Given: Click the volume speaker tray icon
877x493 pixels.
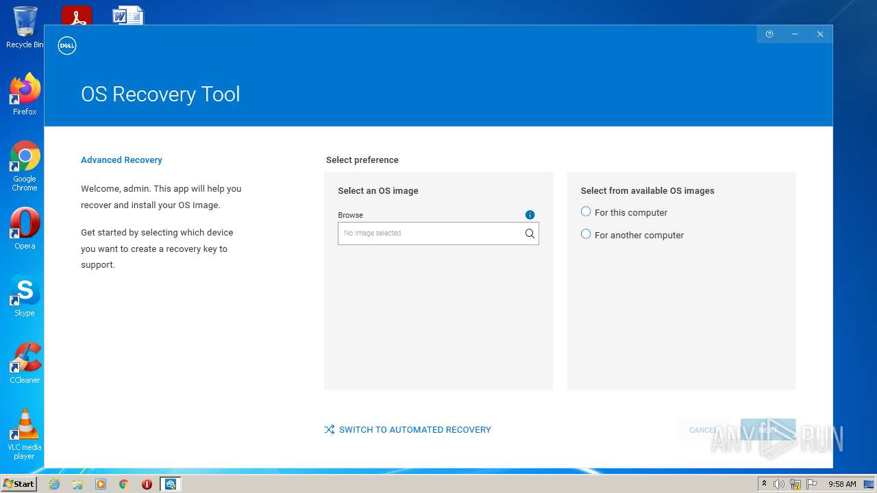Looking at the screenshot, I should pyautogui.click(x=779, y=484).
